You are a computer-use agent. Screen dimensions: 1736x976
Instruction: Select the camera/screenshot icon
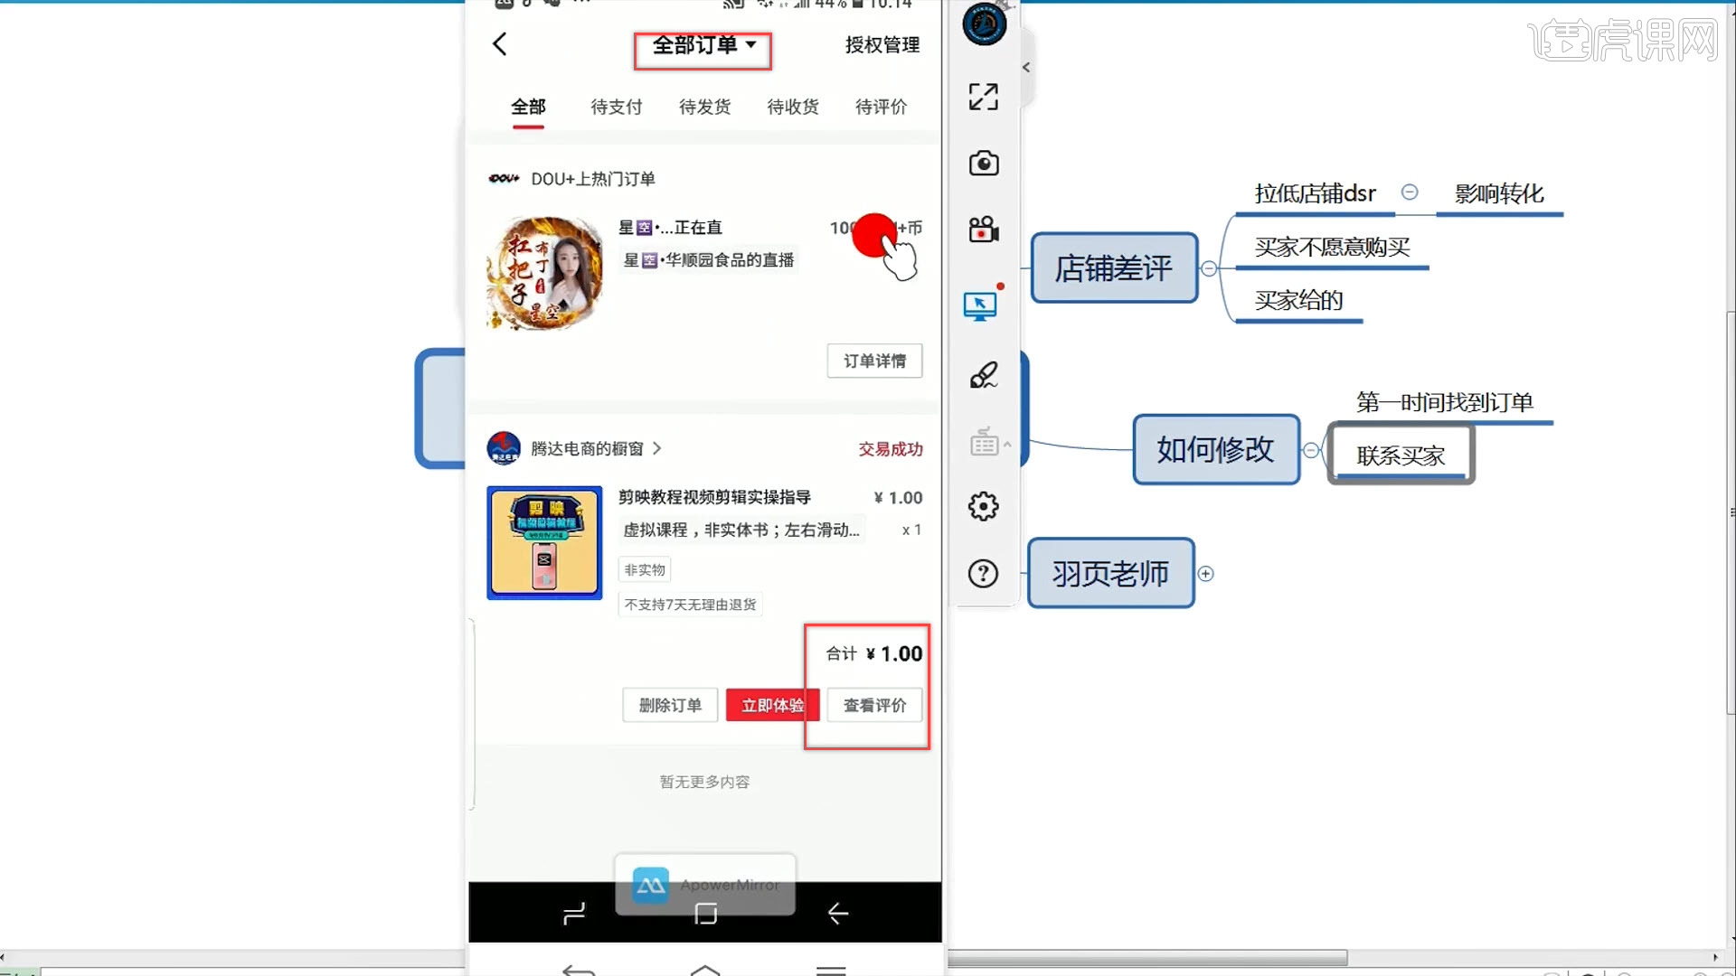983,164
